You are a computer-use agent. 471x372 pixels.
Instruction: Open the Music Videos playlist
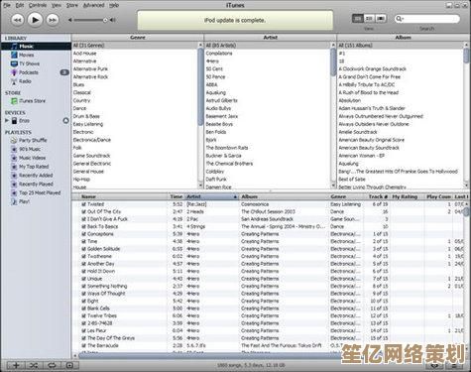32,158
